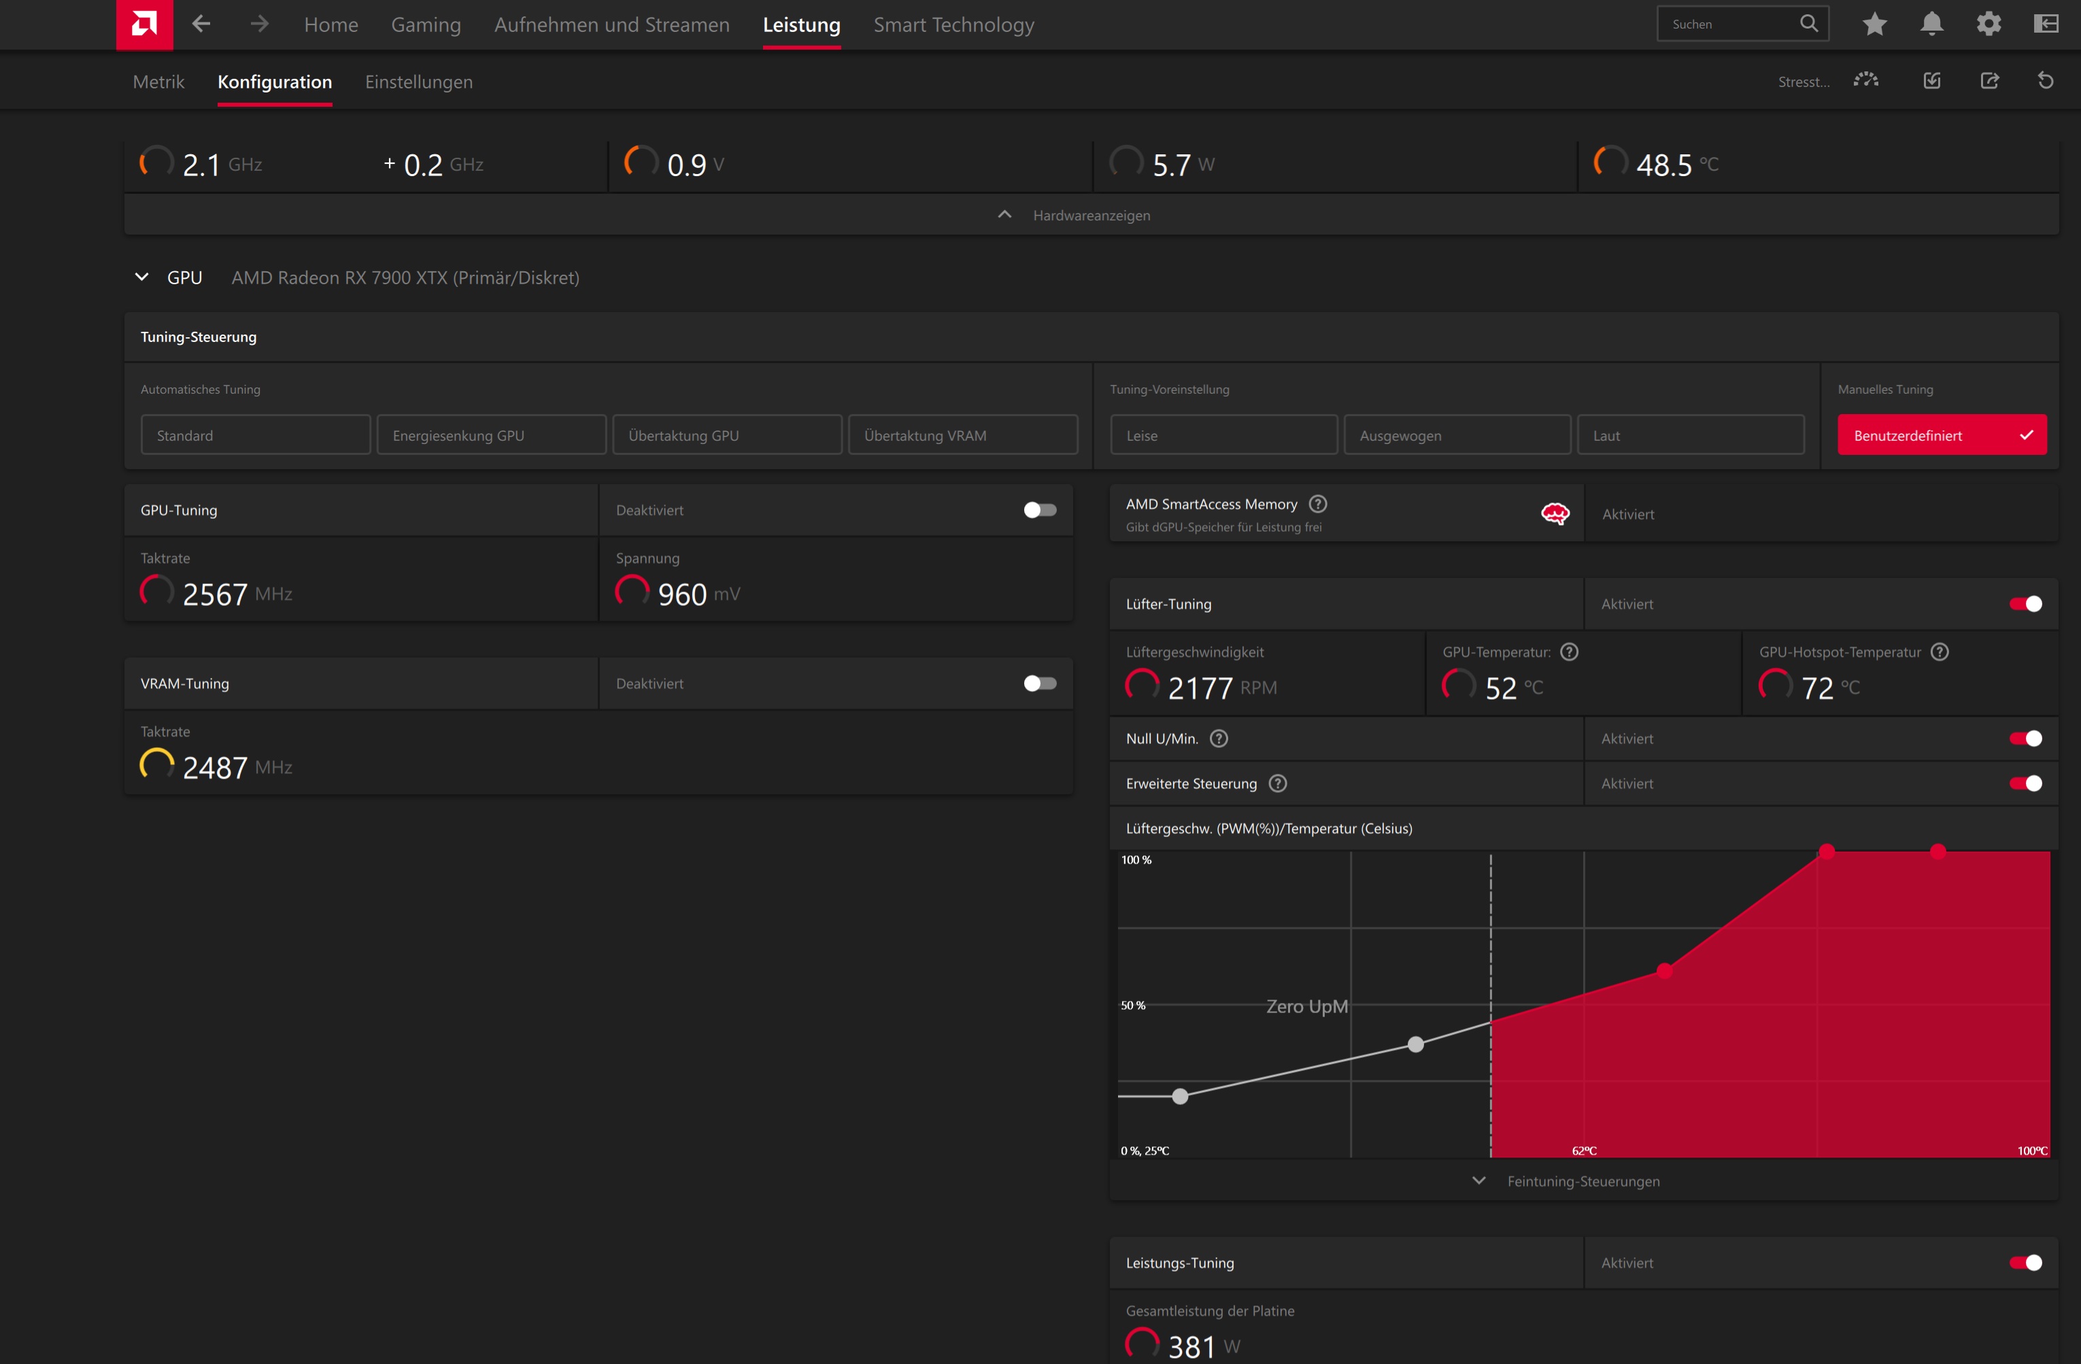2081x1364 pixels.
Task: Switch to the Metrik tab
Action: 158,82
